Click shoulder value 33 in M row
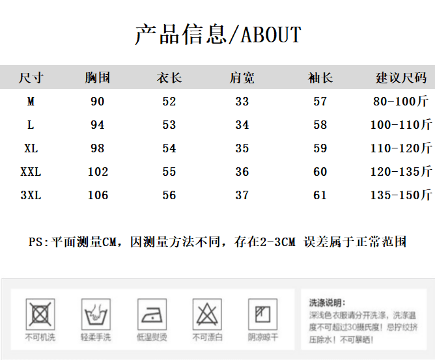 point(242,102)
